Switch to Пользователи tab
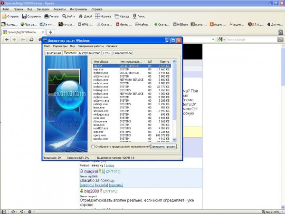The width and height of the screenshot is (285, 214). click(x=123, y=53)
